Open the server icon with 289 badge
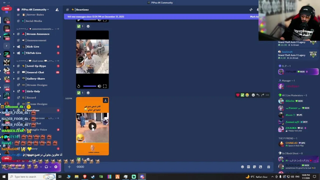The image size is (320, 180). click(7, 28)
